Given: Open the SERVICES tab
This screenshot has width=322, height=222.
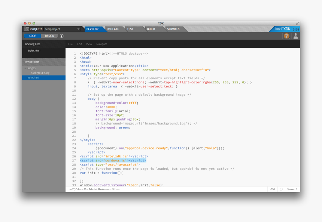Looking at the screenshot, I should click(173, 29).
